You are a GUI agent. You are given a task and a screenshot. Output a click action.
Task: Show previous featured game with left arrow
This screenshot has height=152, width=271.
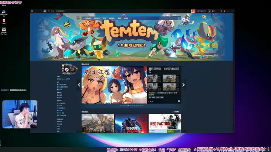pyautogui.click(x=79, y=85)
